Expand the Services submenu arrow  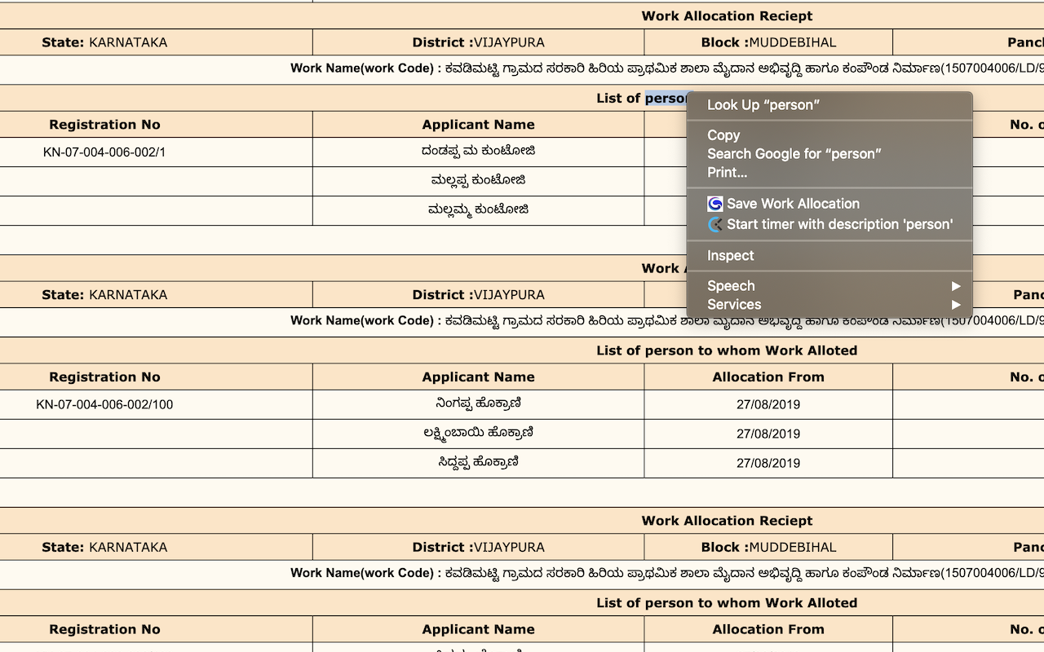956,305
